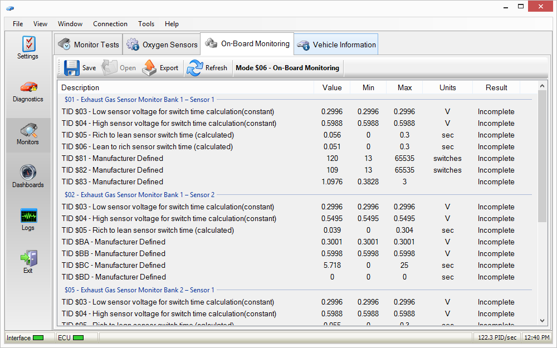Select the TID $BC Manufacturer Defined row
Viewport: 557px width, 348px height.
114,265
